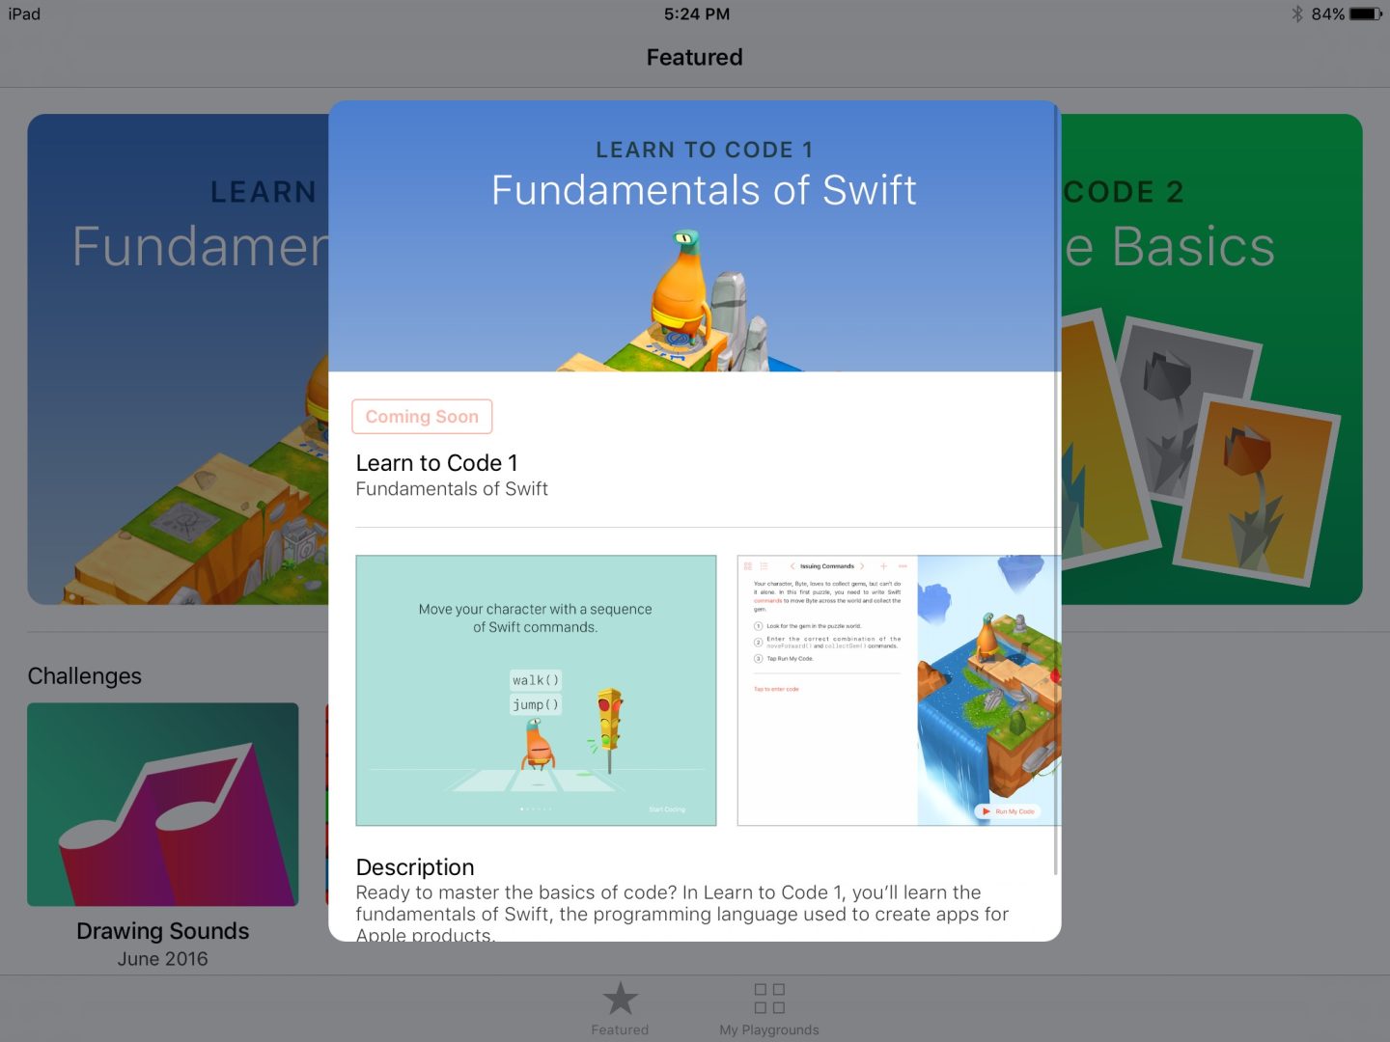Image resolution: width=1390 pixels, height=1042 pixels.
Task: Open the ellipsis menu in the preview toolbar
Action: [x=903, y=566]
